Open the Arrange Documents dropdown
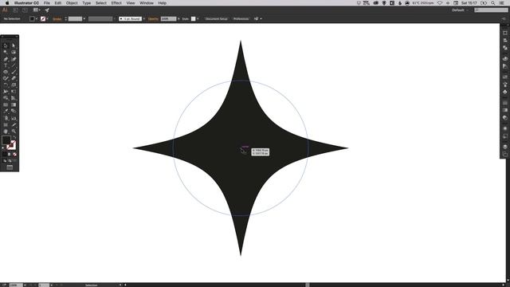 coord(36,10)
